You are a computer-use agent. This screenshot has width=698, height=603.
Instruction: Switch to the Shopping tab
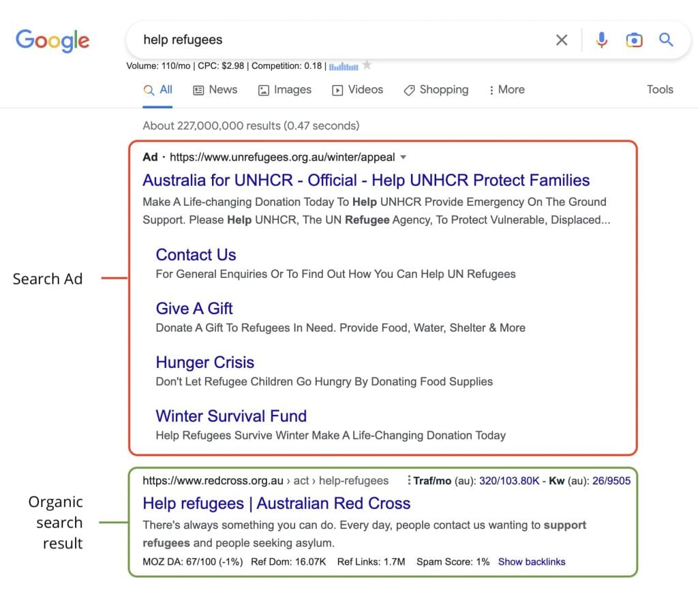pos(436,90)
